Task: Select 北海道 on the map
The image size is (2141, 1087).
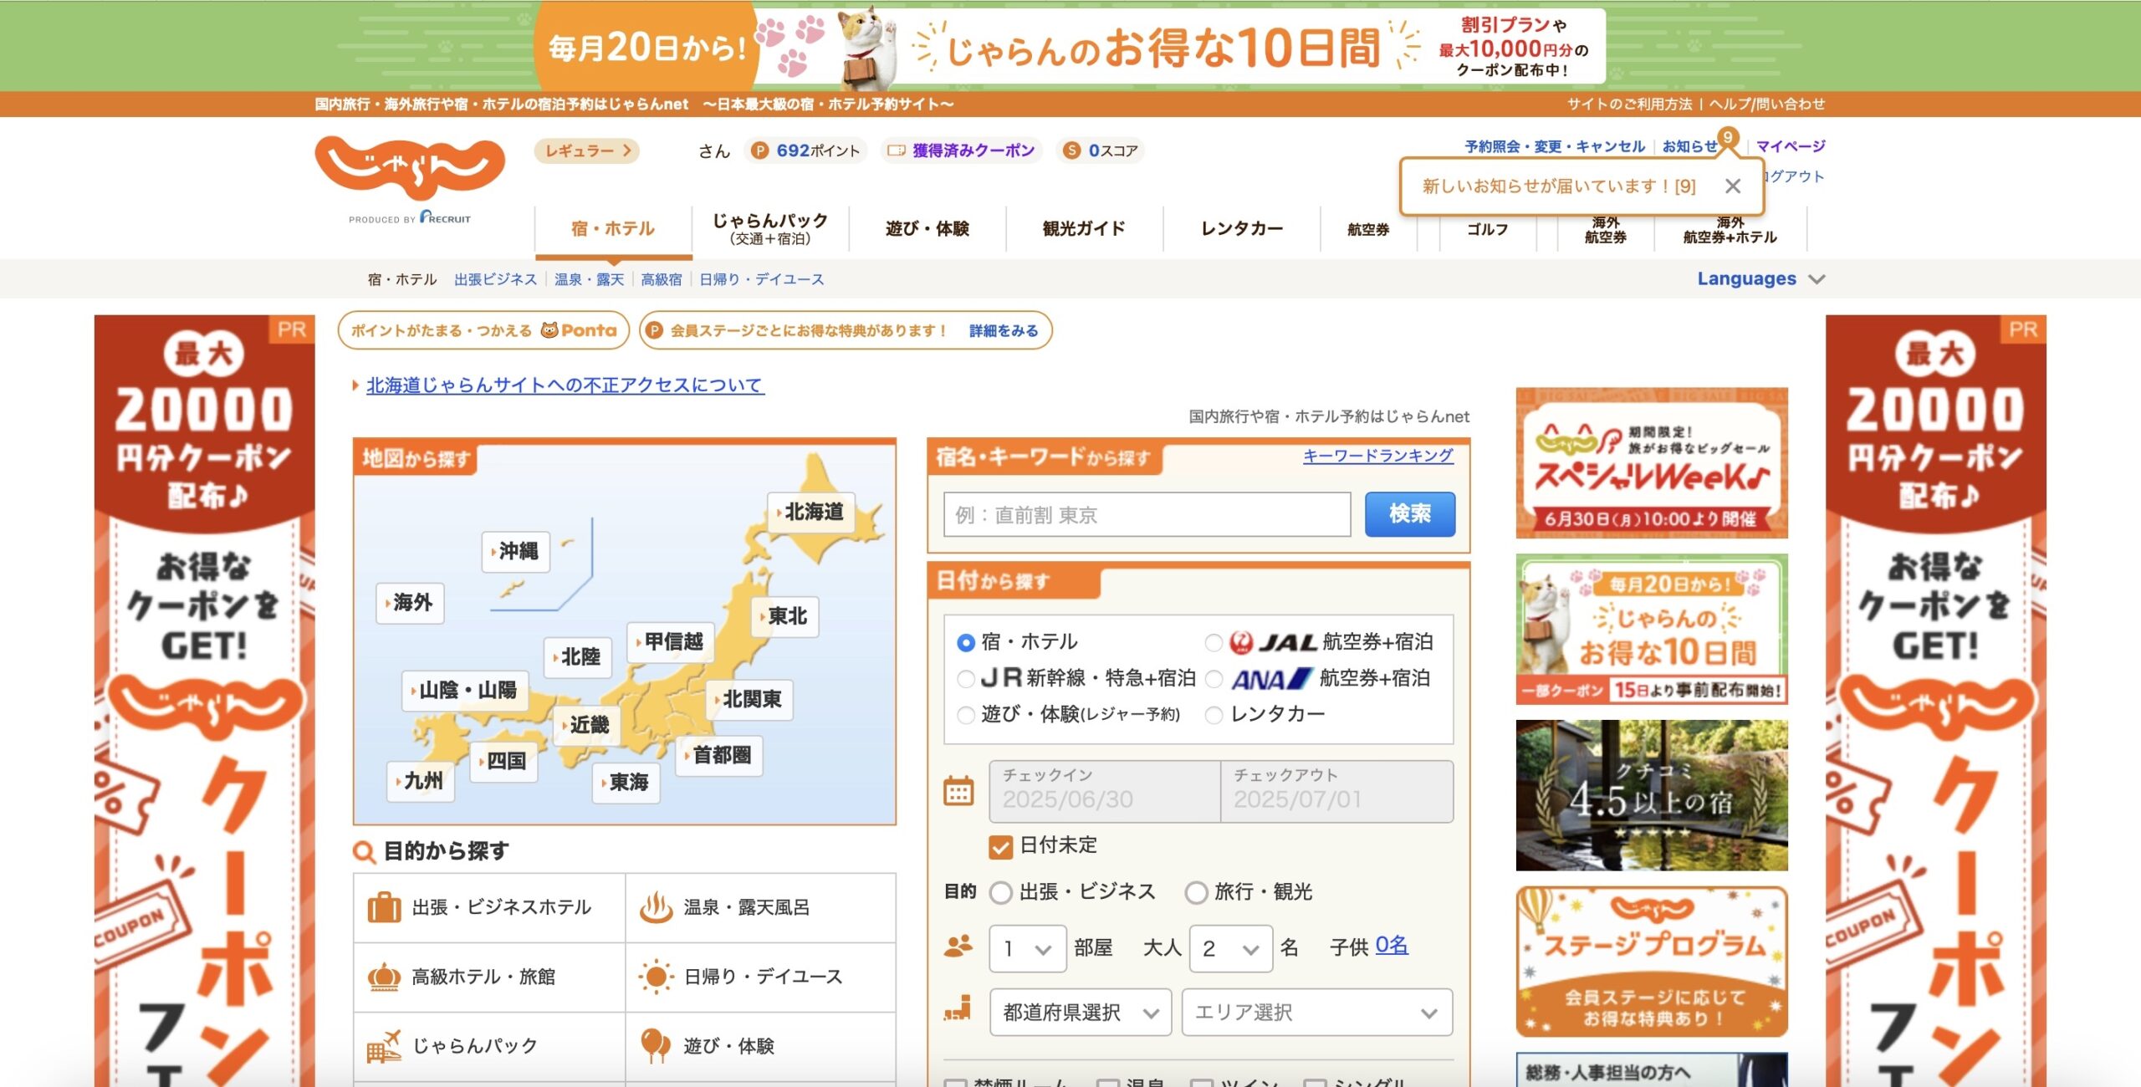Action: [x=811, y=512]
